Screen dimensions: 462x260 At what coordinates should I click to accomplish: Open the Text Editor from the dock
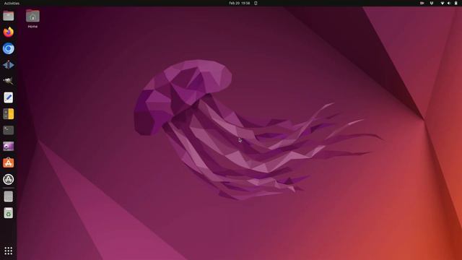tap(8, 97)
